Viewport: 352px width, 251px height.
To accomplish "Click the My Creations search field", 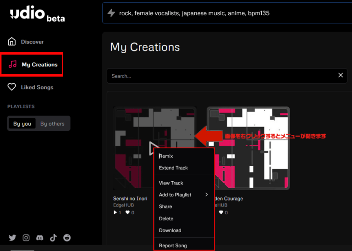I will click(220, 76).
